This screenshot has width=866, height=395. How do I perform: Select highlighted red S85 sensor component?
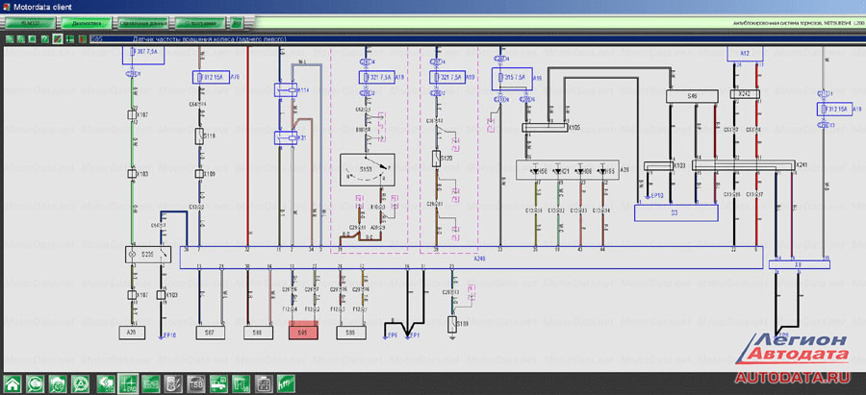point(303,333)
